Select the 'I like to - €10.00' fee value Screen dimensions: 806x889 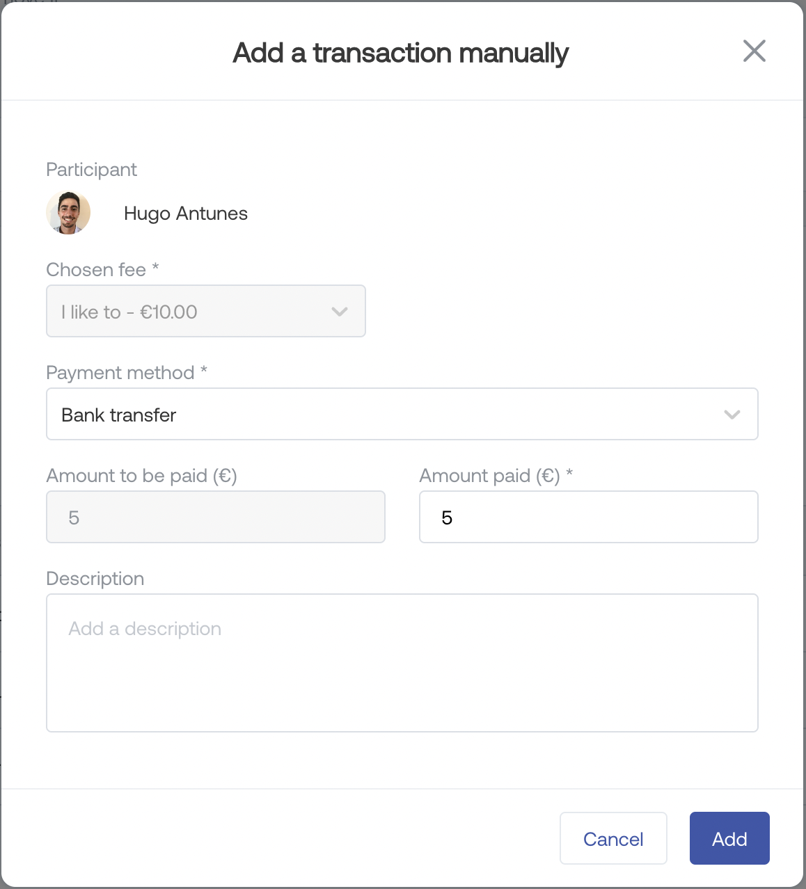pyautogui.click(x=129, y=312)
